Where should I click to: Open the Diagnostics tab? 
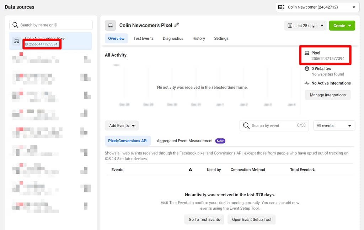click(x=173, y=38)
